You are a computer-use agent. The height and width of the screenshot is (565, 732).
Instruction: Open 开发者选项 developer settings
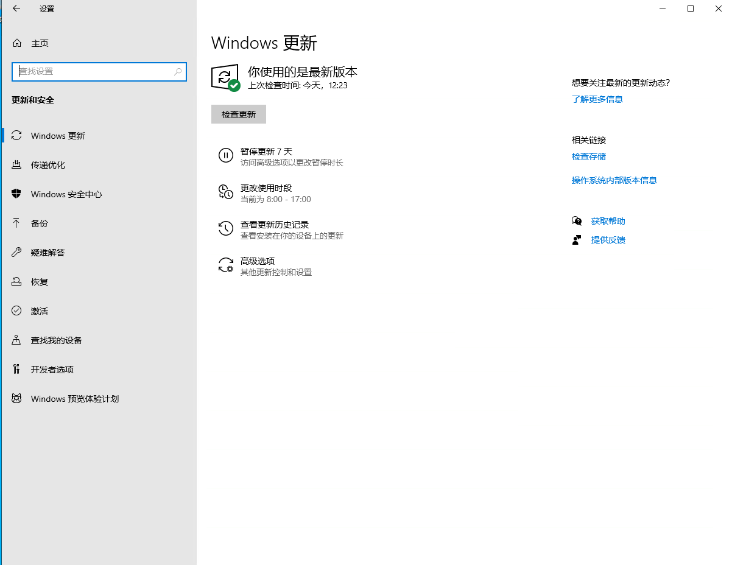tap(99, 370)
